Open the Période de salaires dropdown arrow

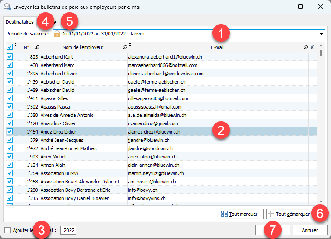pos(322,34)
